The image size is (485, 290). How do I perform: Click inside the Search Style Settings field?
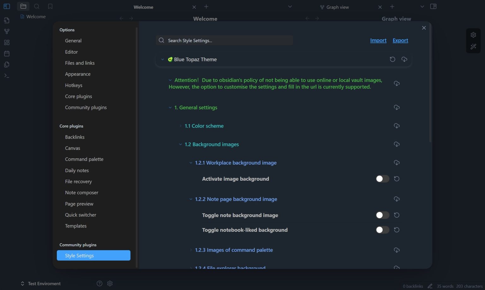coord(224,40)
